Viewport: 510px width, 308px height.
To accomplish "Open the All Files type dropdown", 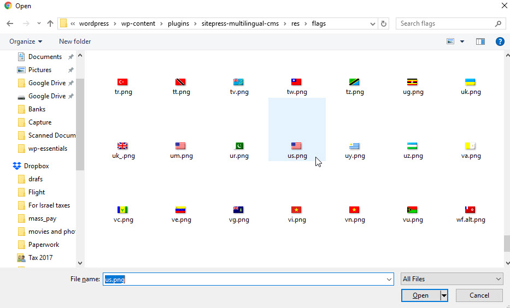I will (x=452, y=279).
